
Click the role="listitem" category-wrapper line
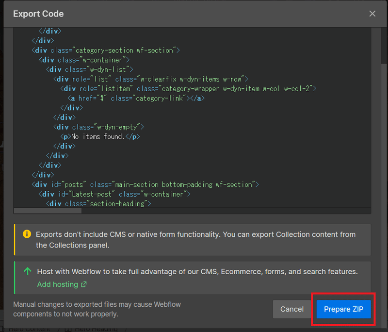[188, 89]
